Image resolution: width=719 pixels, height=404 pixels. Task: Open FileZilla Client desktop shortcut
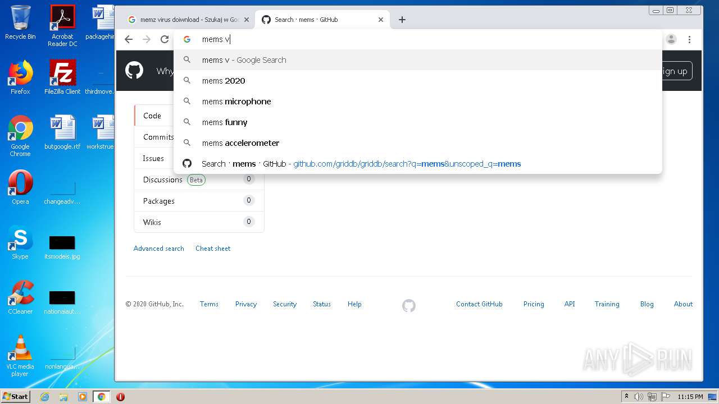62,77
